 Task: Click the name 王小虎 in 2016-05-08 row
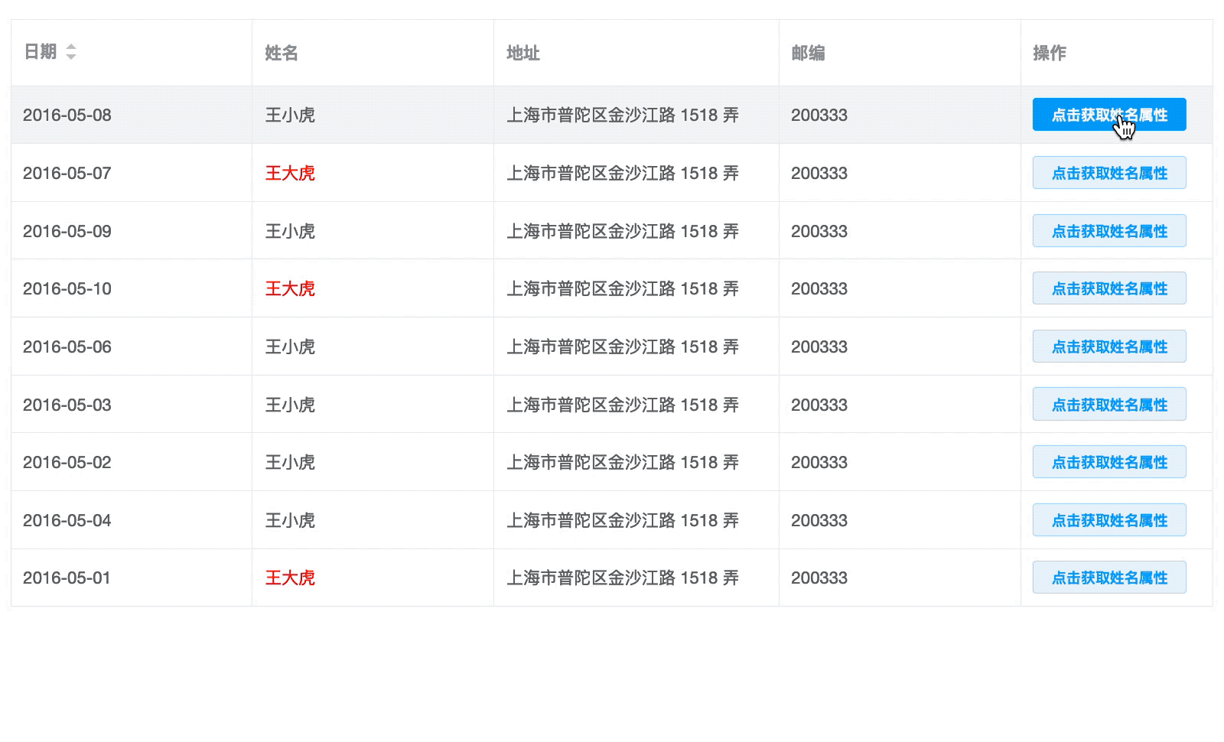click(290, 115)
